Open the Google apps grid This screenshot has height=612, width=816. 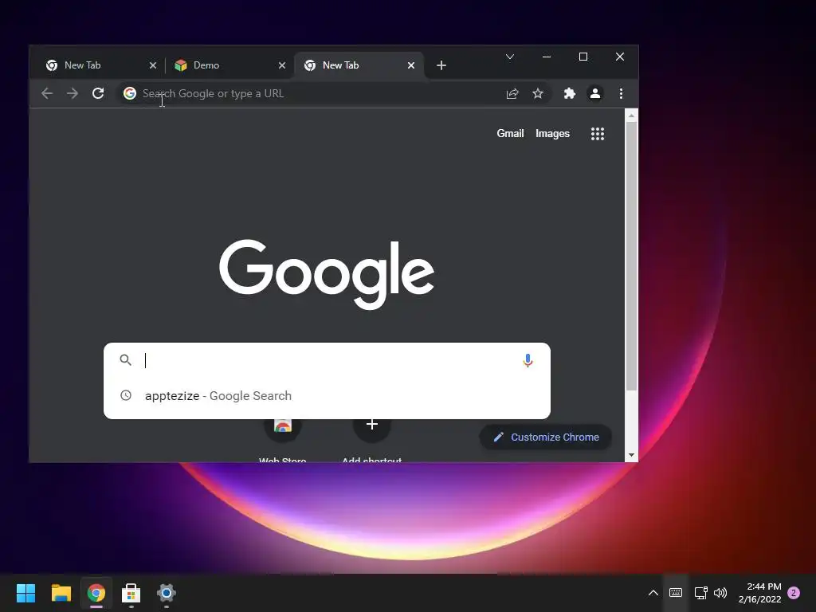pyautogui.click(x=598, y=134)
